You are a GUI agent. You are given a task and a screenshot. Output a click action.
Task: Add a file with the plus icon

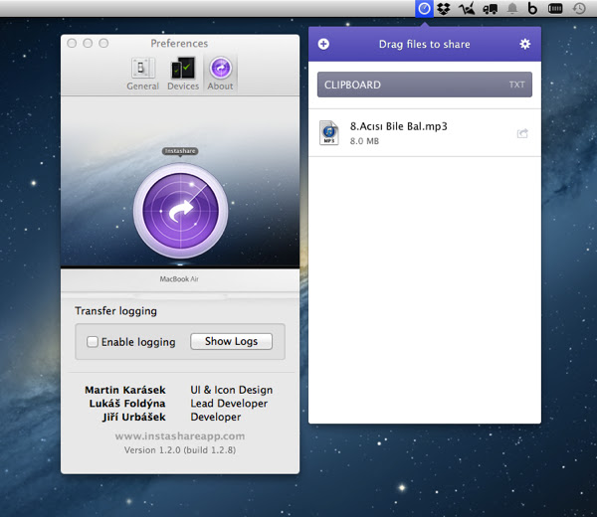click(323, 44)
